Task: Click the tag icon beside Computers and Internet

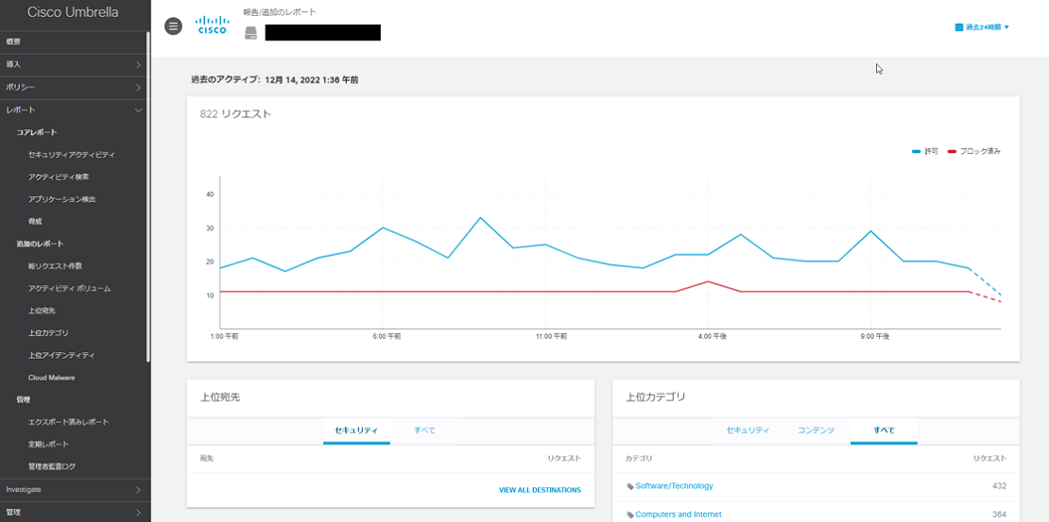Action: [630, 514]
